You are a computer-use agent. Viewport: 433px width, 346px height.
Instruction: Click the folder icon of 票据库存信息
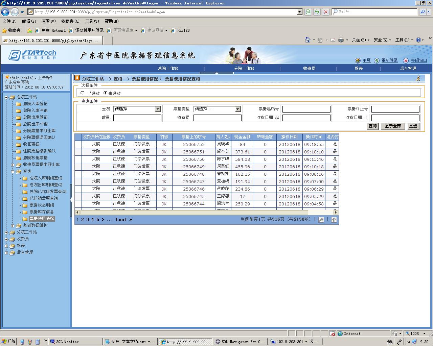pos(25,212)
